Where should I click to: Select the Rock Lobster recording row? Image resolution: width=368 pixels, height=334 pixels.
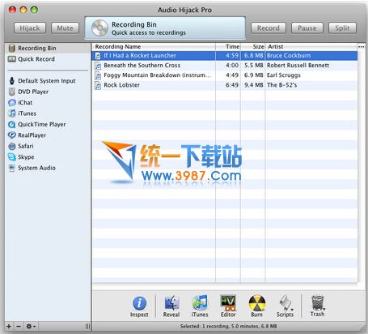(x=225, y=85)
